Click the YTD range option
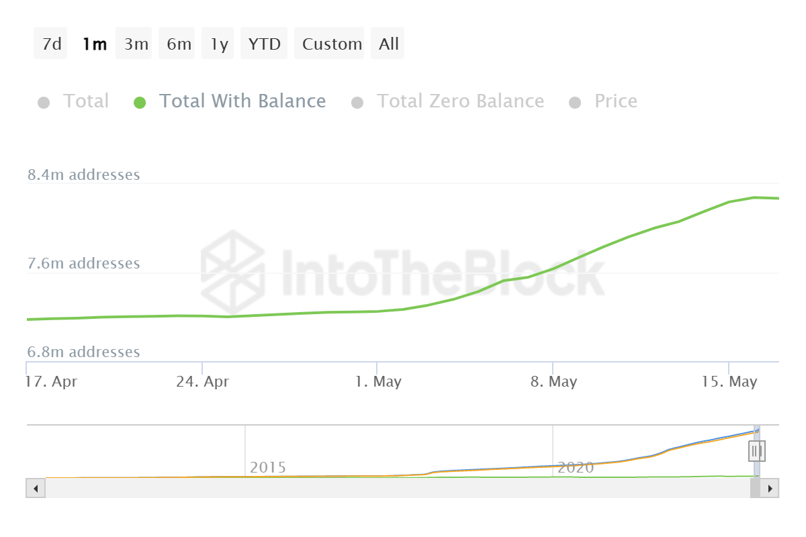The height and width of the screenshot is (537, 806). tap(264, 43)
